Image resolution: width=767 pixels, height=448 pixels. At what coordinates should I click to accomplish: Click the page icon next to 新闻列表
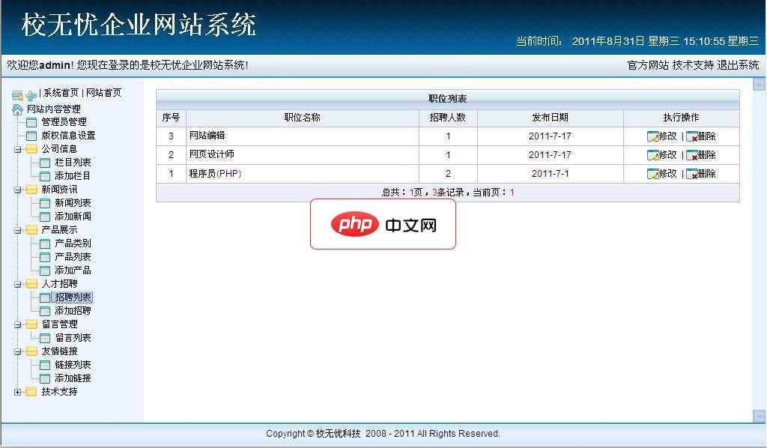pos(45,203)
